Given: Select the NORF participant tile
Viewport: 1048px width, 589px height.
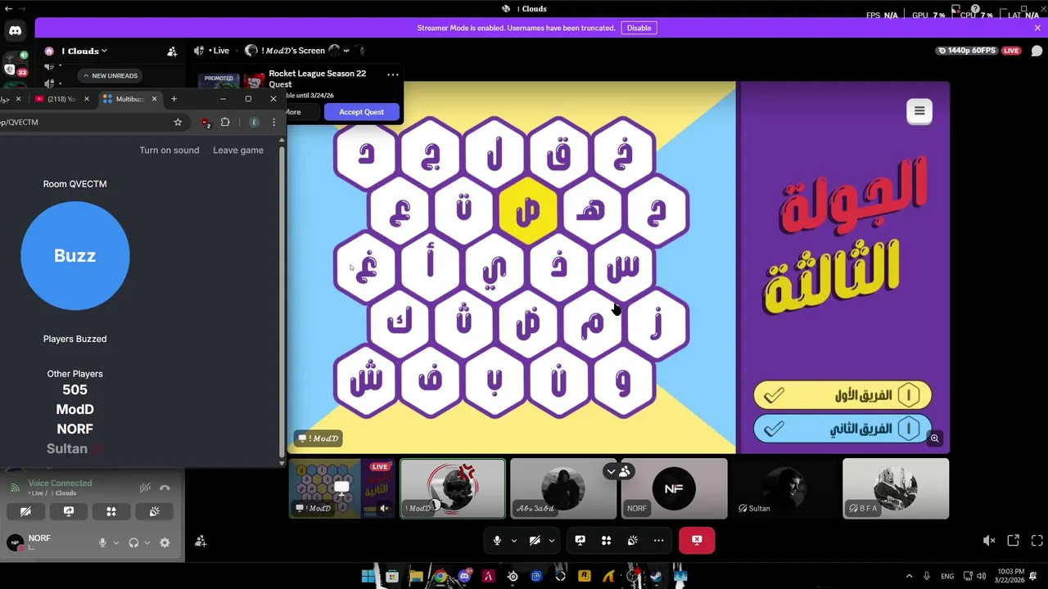Looking at the screenshot, I should [x=674, y=488].
